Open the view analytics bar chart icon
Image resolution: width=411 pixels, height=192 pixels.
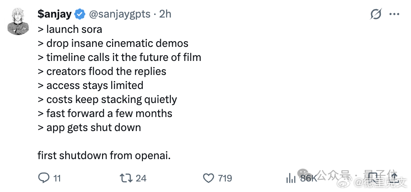coord(291,178)
